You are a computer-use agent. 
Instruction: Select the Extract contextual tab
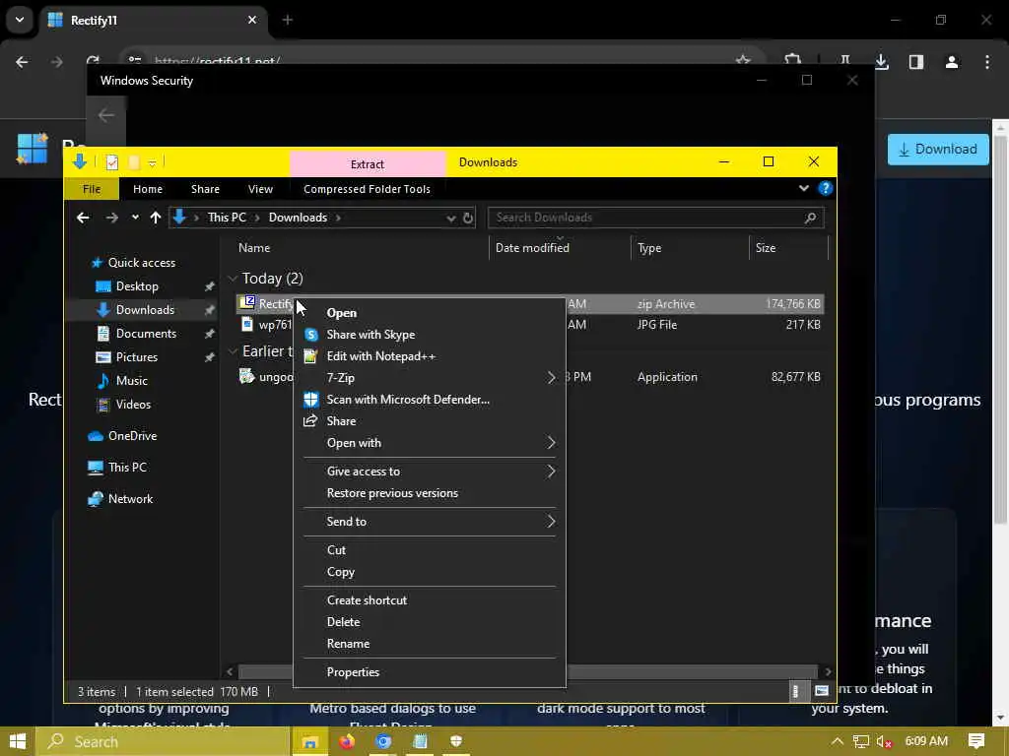click(x=368, y=164)
